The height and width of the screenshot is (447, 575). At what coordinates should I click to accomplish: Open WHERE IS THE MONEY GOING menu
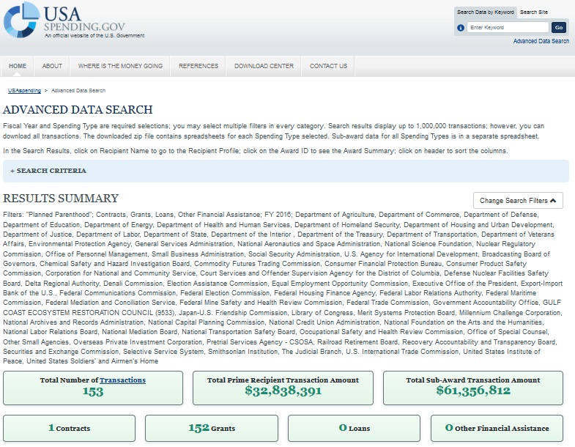120,66
